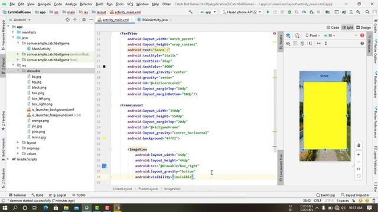Expand the manifests folder

[x=13, y=32]
